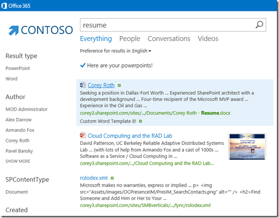Viewport: 279px width, 218px height.
Task: Click the Custom Word Template 8! text
Action: pos(108,121)
